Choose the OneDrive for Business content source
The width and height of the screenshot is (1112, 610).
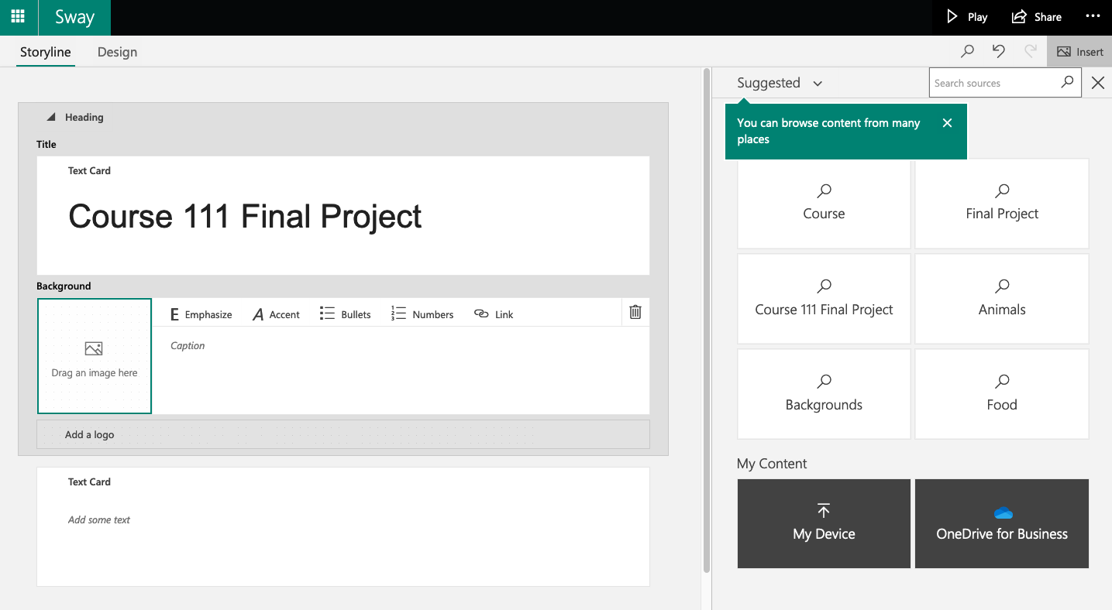[x=1001, y=523]
